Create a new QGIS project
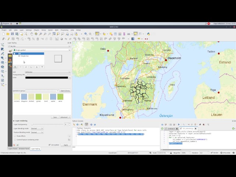Image resolution: width=236 pixels, height=177 pixels. (4, 34)
